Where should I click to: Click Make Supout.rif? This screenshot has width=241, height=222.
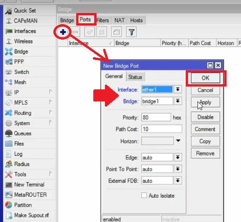coord(29,215)
